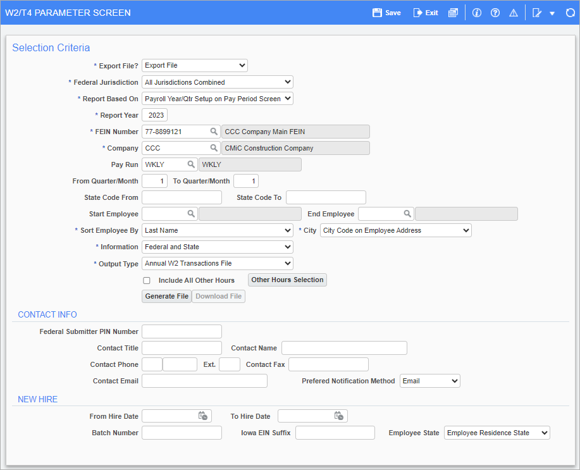Open the Start Employee lookup magnifier
Screen dimensions: 580x470
[x=191, y=214]
